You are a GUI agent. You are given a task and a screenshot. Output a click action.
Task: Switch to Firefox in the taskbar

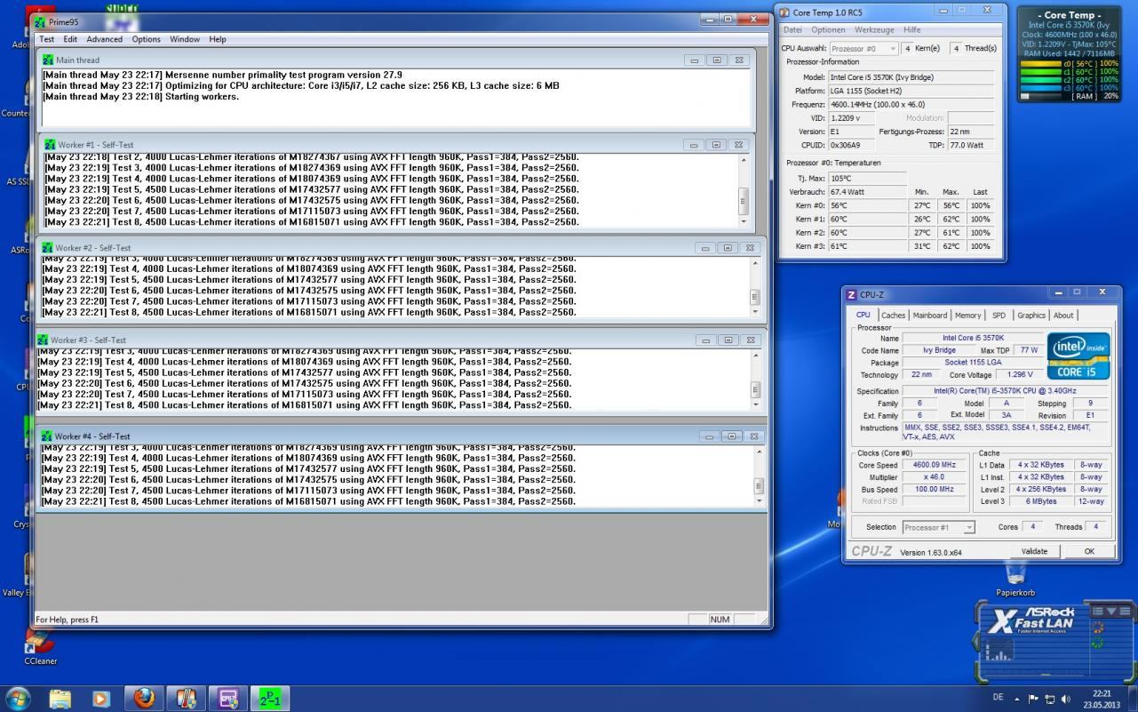coord(144,699)
